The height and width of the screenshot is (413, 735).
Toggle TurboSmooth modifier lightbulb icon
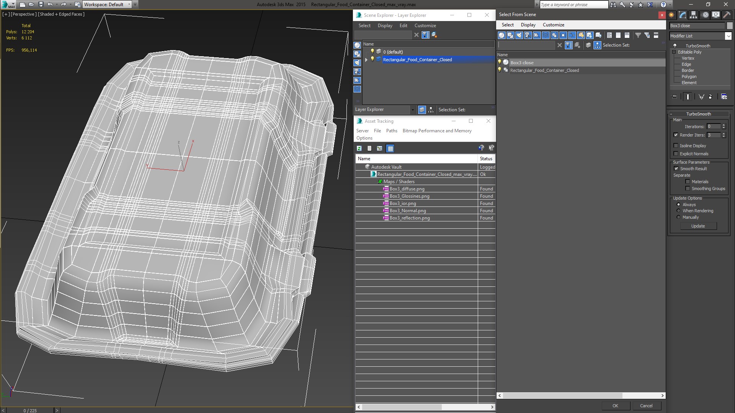[675, 46]
